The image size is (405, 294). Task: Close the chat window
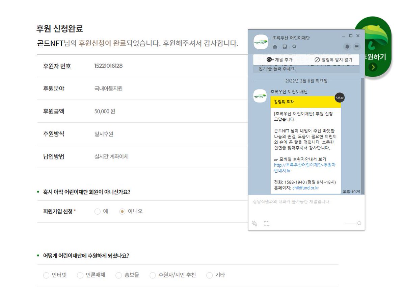[358, 36]
